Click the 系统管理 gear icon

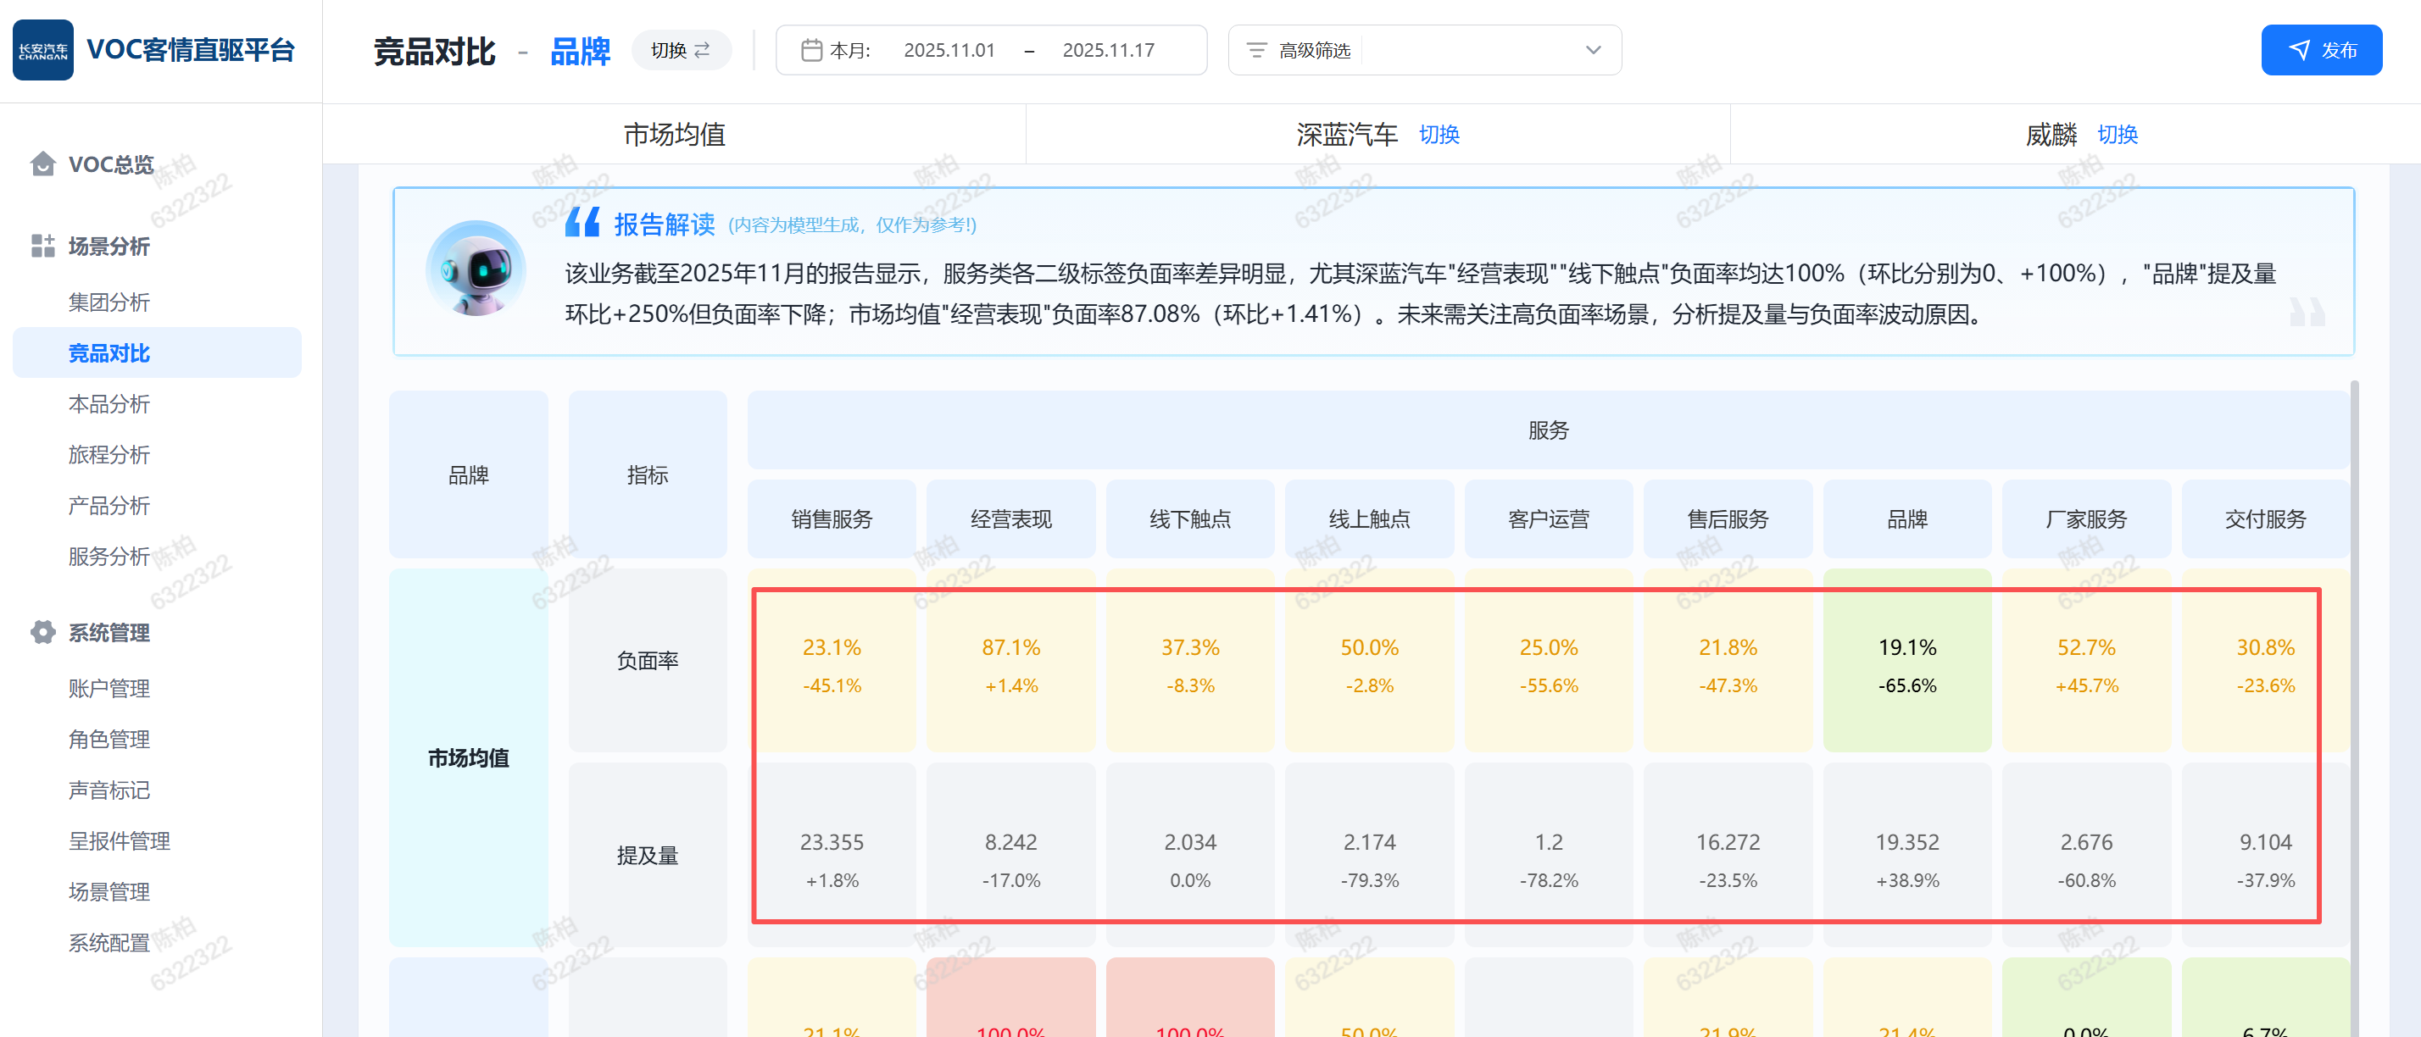point(42,632)
